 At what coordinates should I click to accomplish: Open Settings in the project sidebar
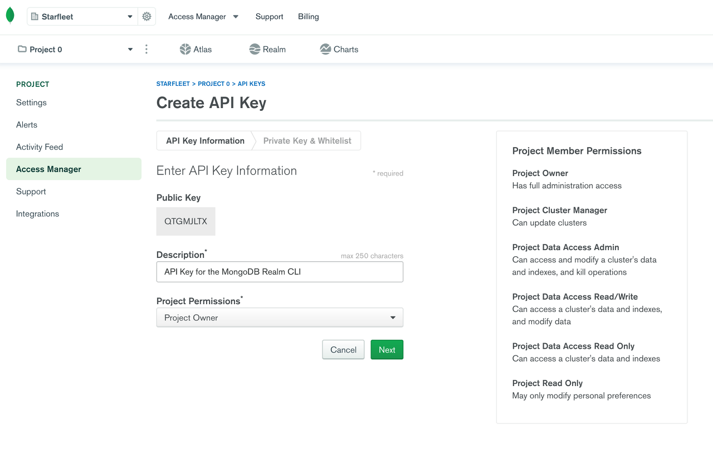(31, 102)
